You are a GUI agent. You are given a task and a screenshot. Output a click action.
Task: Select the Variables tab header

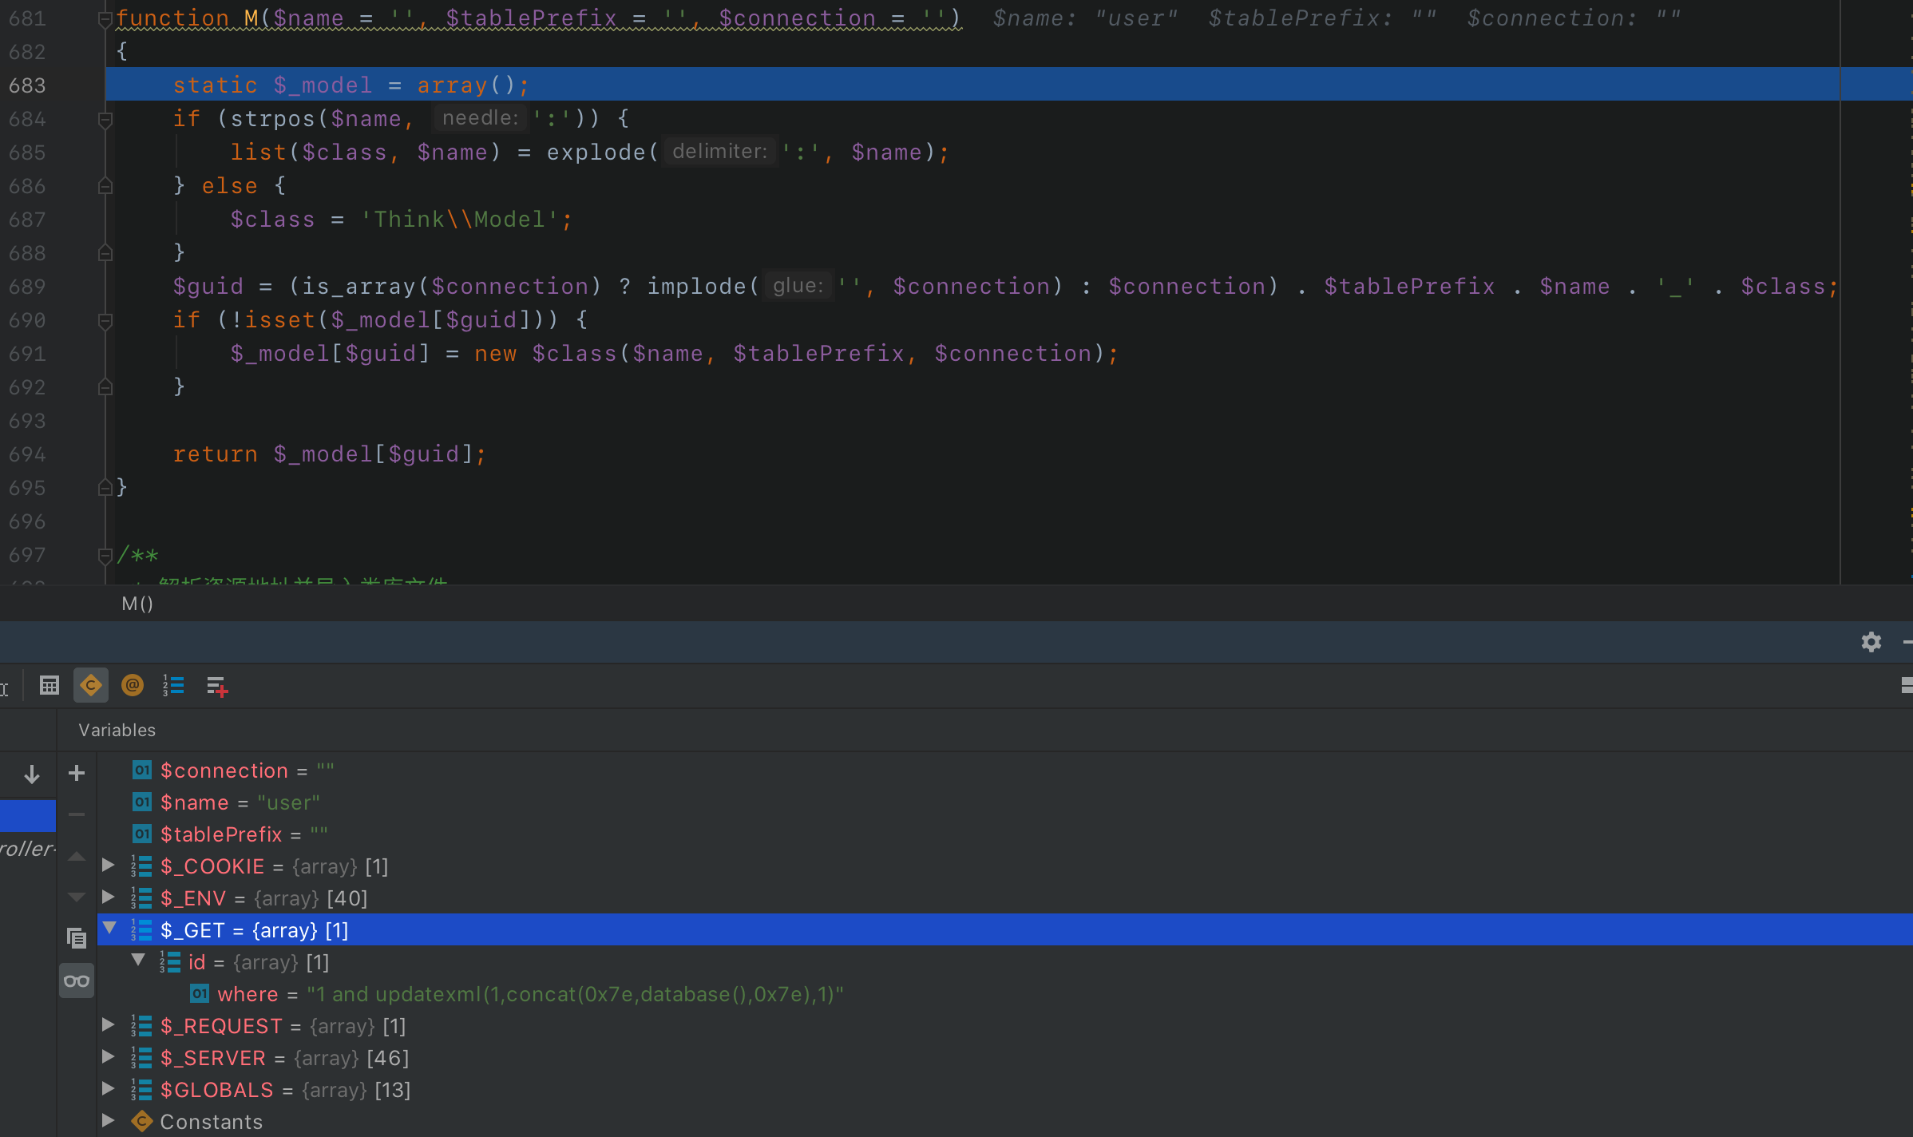(x=117, y=729)
